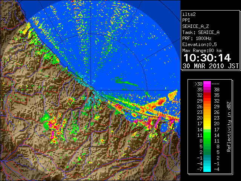The image size is (241, 181).
Task: Select the cyan -7 to -4 legend band
Action: (x=207, y=169)
